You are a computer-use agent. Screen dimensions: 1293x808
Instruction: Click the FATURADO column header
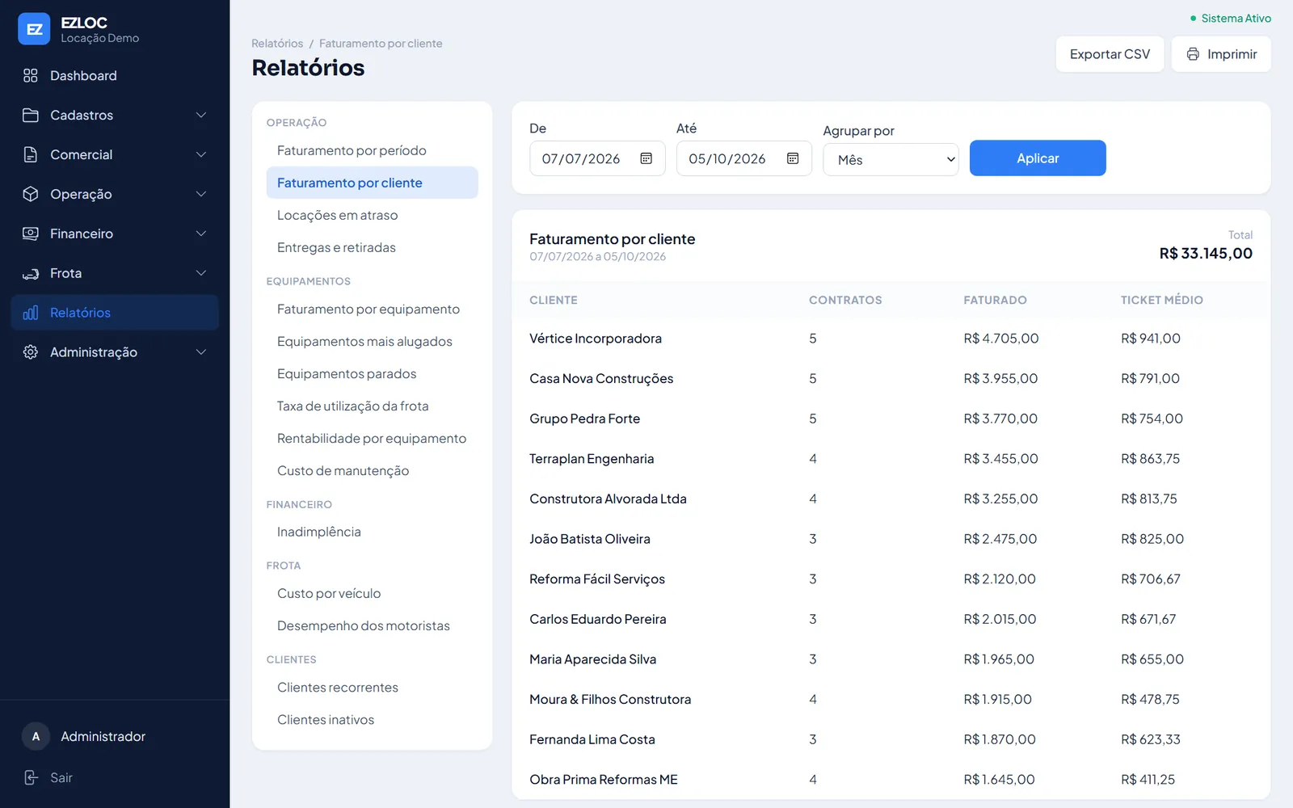pos(995,300)
